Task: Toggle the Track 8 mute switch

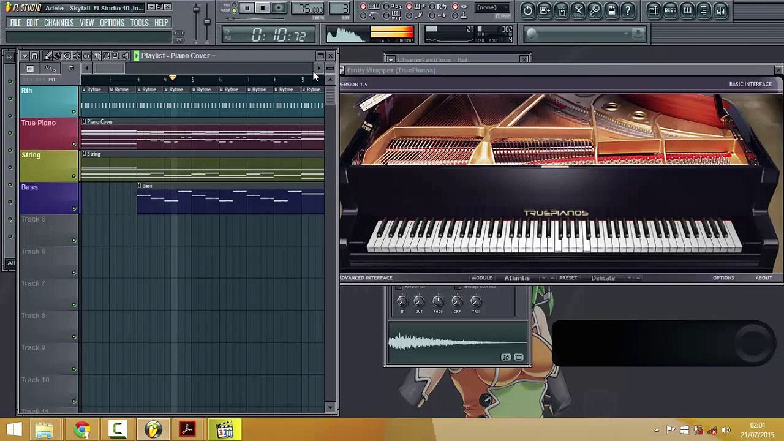Action: click(x=74, y=337)
